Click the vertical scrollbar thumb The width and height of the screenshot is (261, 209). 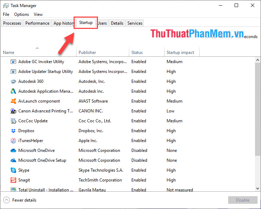[x=257, y=109]
